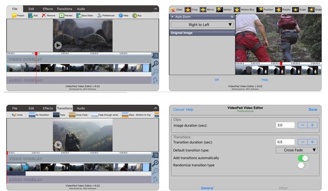The width and height of the screenshot is (328, 191).
Task: Click the Transition duration 0.5 field
Action: click(285, 142)
